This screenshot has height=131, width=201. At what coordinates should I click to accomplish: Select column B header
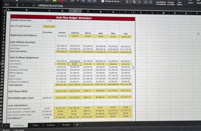click(x=26, y=10)
